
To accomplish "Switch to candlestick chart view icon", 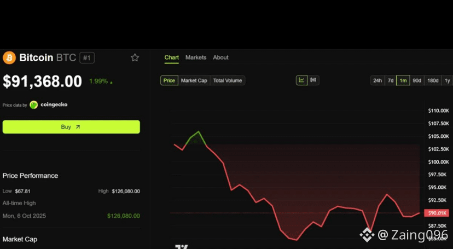I will 313,80.
